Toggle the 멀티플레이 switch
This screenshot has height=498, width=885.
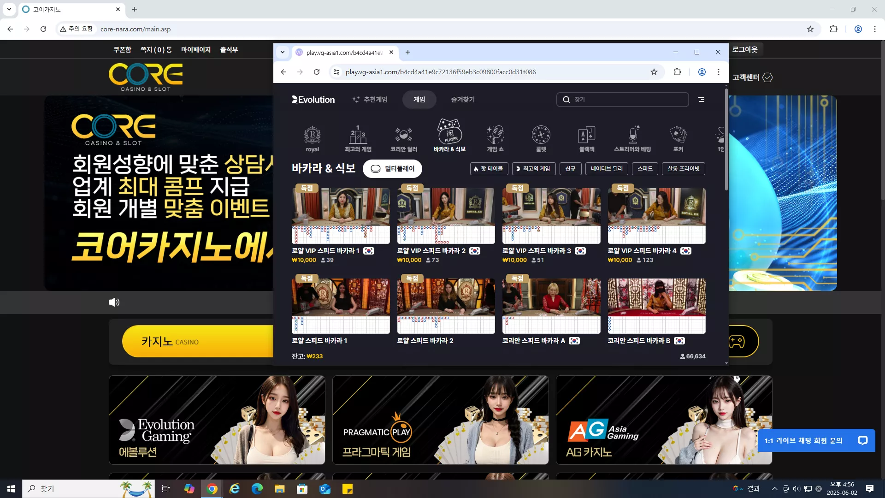point(392,169)
